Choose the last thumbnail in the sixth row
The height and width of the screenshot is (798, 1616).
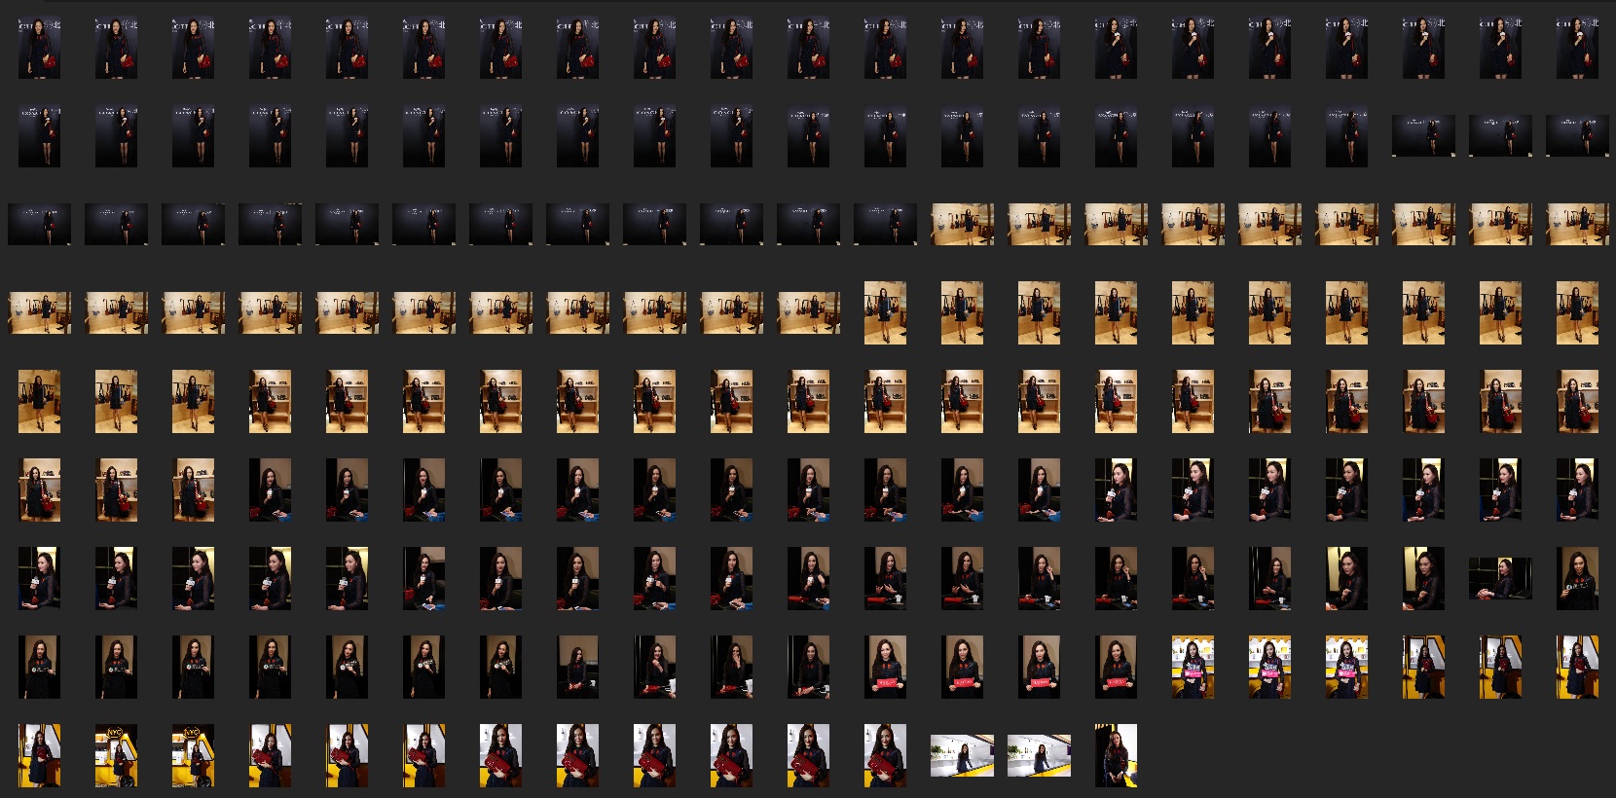point(1577,490)
